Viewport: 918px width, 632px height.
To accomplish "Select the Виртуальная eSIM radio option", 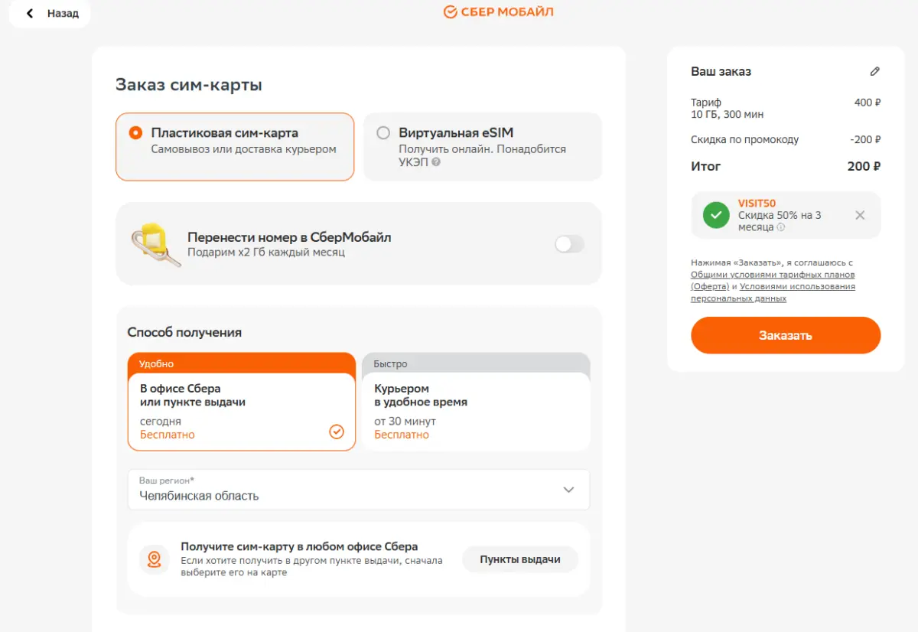I will pyautogui.click(x=383, y=132).
